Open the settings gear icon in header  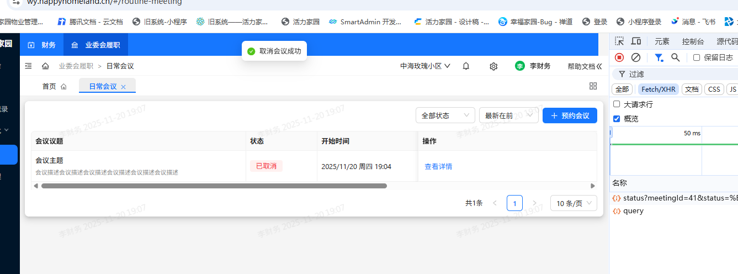point(493,66)
